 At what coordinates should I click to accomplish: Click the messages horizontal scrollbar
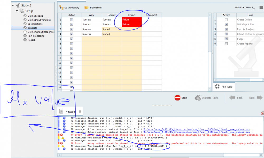click(142, 155)
